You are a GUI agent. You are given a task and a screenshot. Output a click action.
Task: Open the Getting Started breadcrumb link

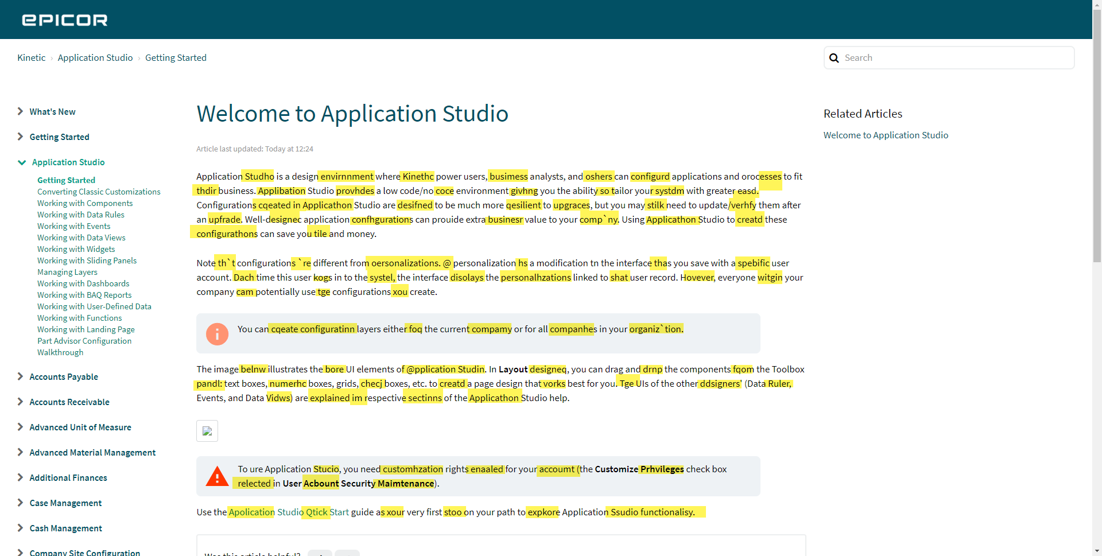point(176,57)
